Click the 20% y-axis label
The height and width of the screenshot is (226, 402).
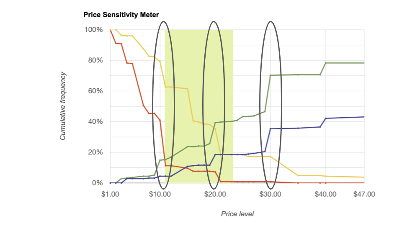[95, 152]
